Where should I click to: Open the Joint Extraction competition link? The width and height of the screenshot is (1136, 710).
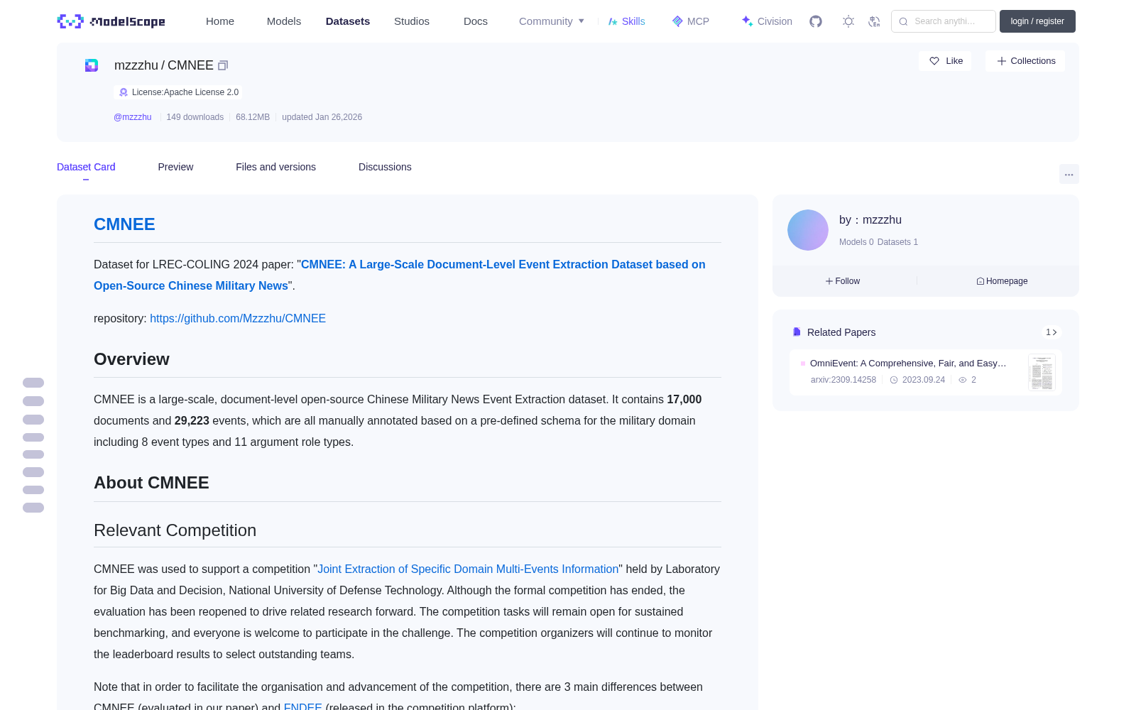coord(468,569)
